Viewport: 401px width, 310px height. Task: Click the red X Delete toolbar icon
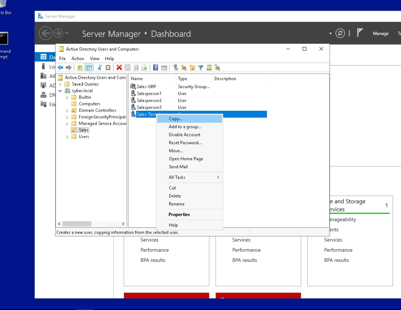[x=119, y=68]
